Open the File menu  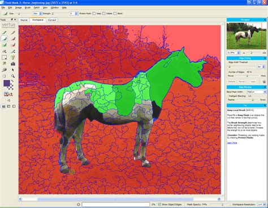click(x=3, y=8)
